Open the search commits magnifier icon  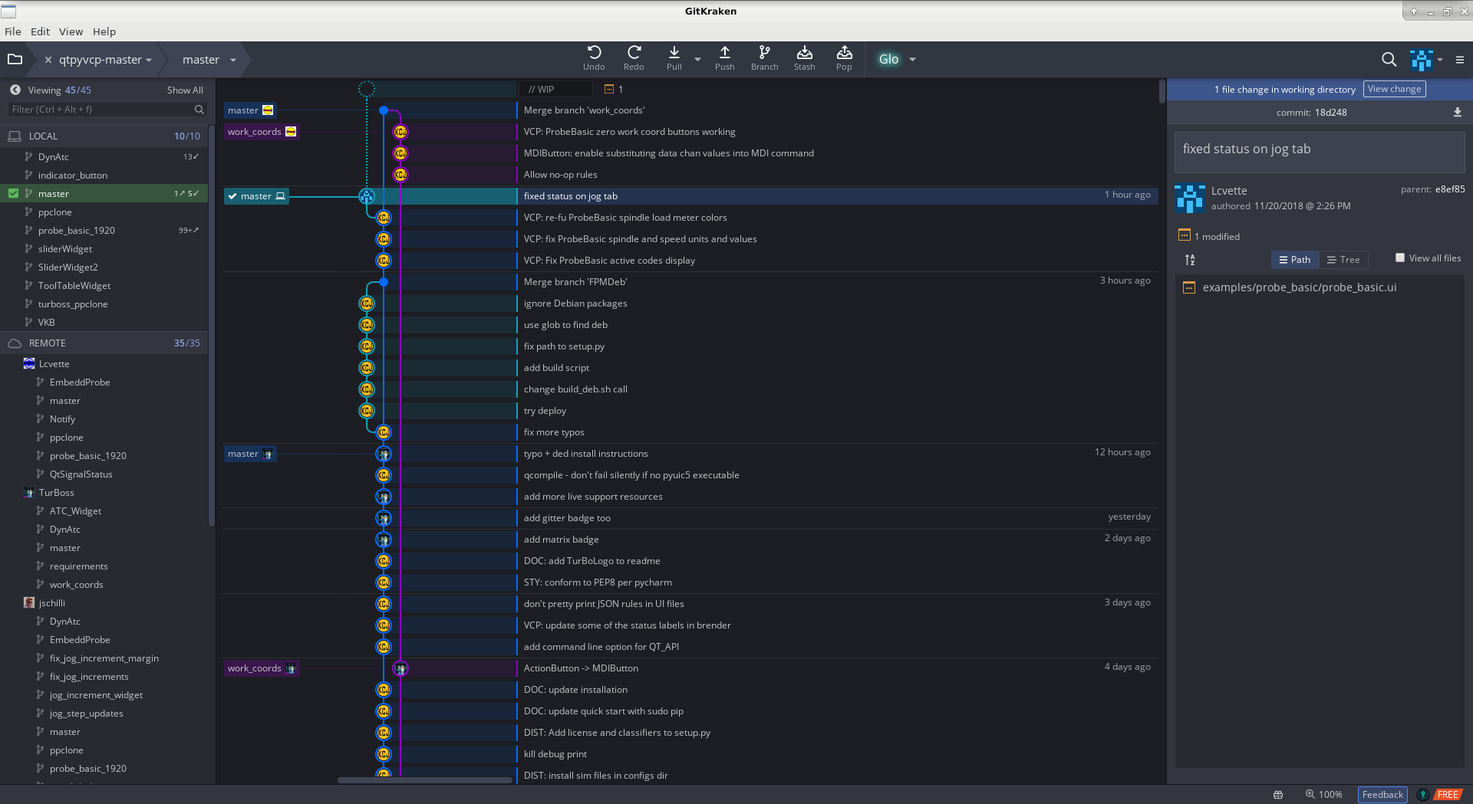1389,59
